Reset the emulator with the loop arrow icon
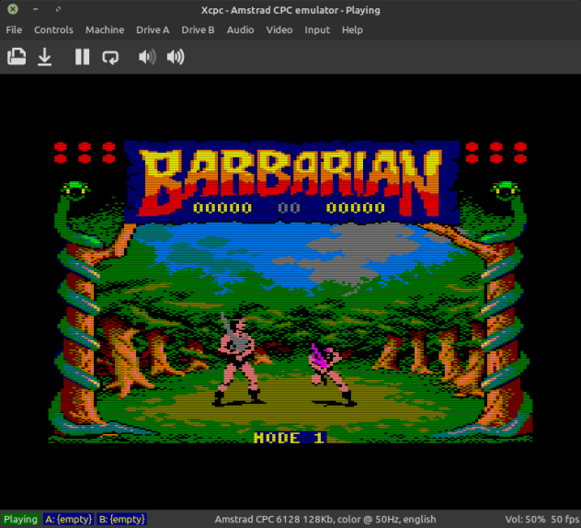 [110, 57]
